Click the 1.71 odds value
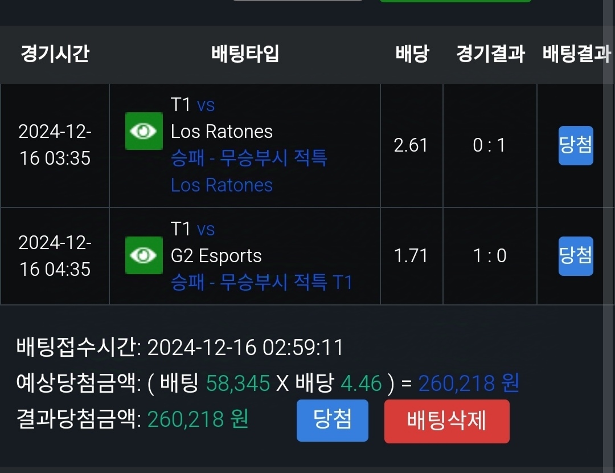615x473 pixels. pyautogui.click(x=411, y=256)
